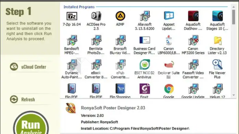Select the AquaSoft DiaShow icon
This screenshot has height=134, width=239.
(193, 16)
